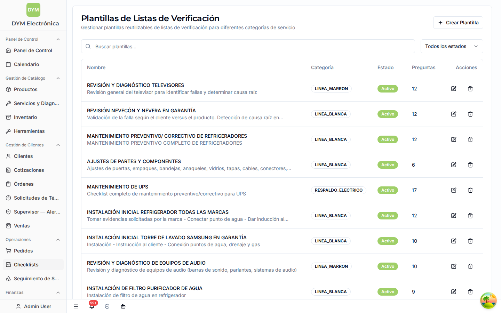Click the Preguntas column header
The height and width of the screenshot is (313, 501).
coord(423,67)
